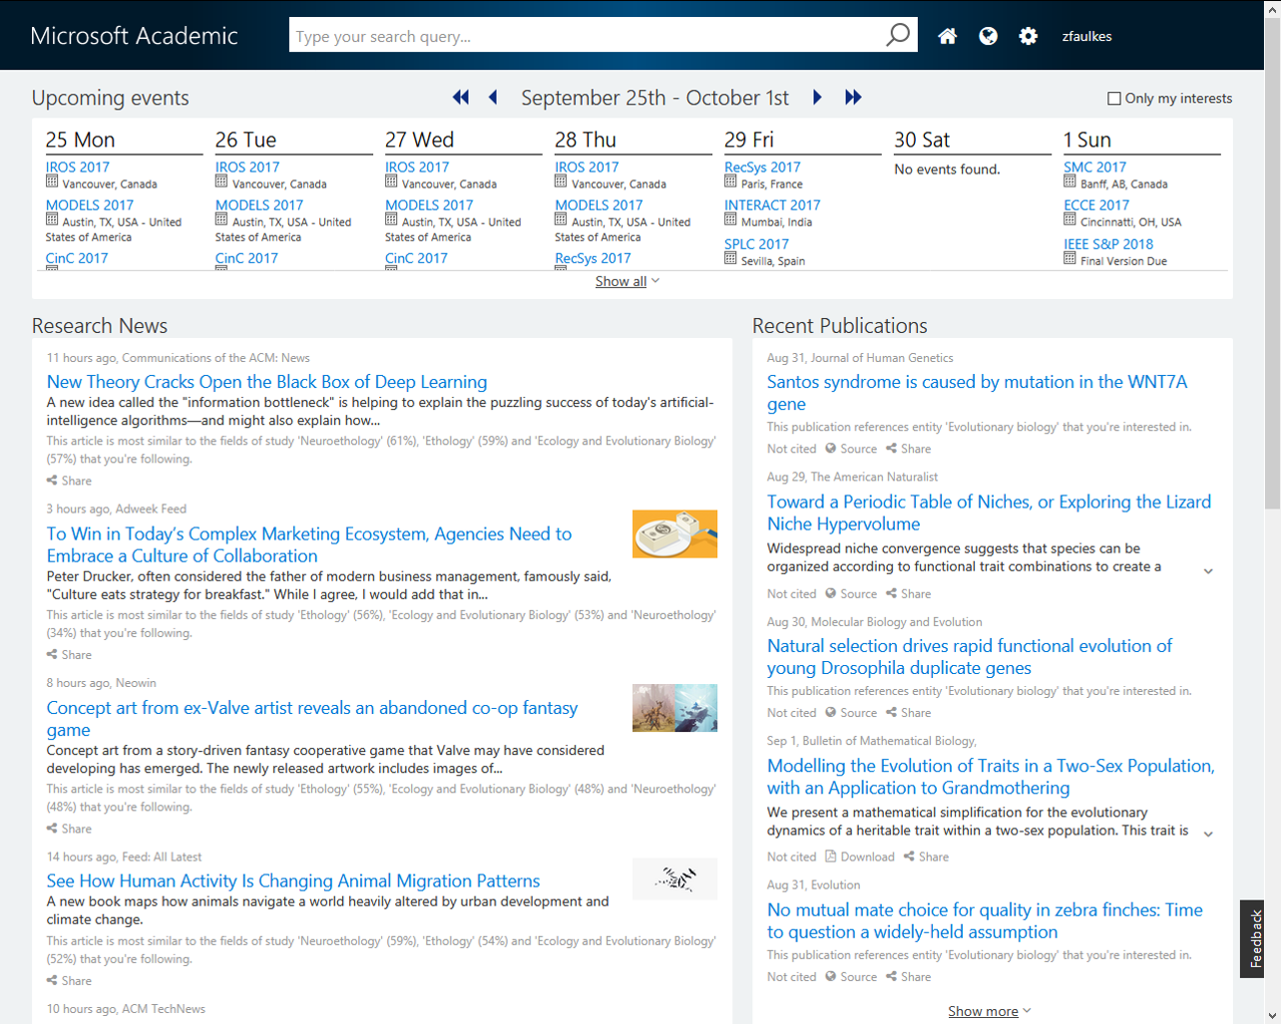Open IROS 2017 event on Monday
Screen dimensions: 1281x1024
point(78,167)
